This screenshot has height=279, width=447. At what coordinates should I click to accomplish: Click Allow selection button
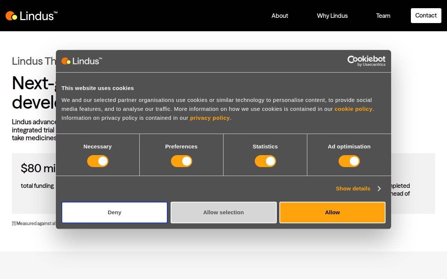click(x=223, y=212)
